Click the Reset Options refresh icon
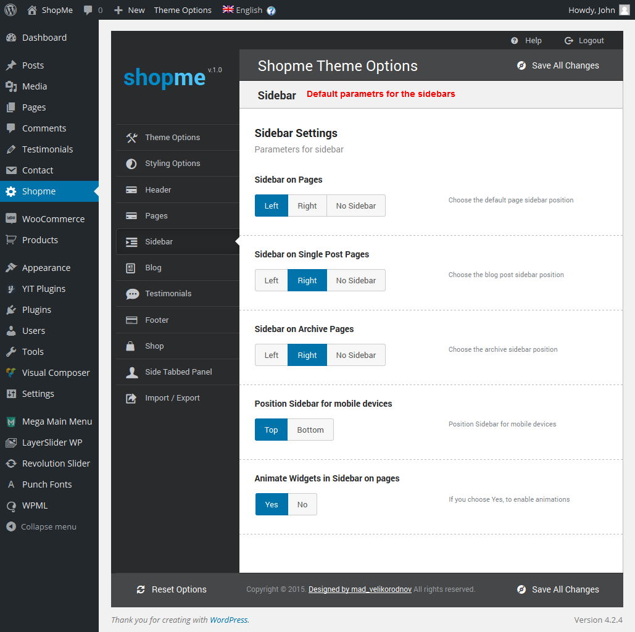The width and height of the screenshot is (635, 632). pos(141,589)
